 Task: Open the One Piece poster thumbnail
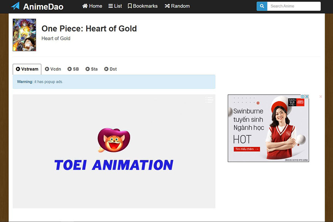pos(24,35)
